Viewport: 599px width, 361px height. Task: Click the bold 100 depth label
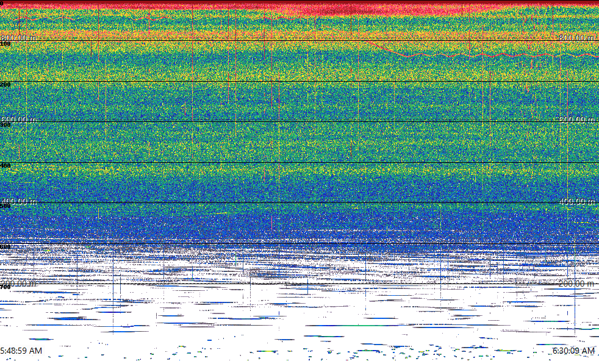pos(5,44)
